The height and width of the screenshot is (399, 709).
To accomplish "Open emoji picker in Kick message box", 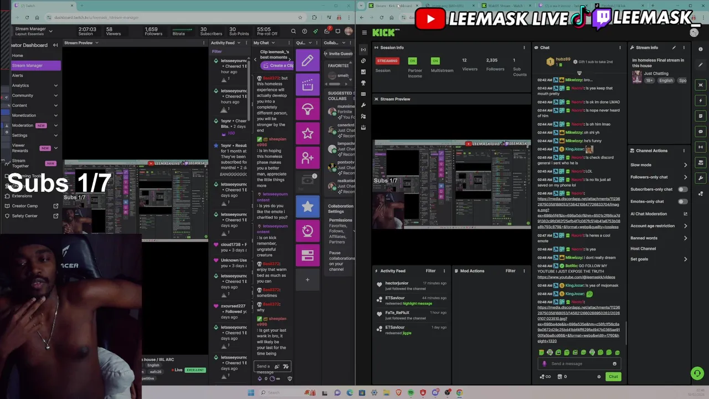I will pos(614,364).
